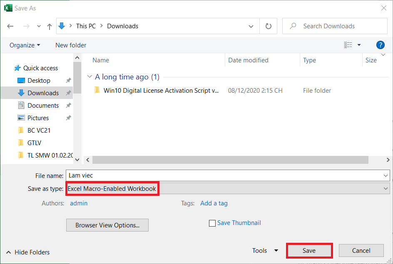
Task: Click the 'Add a tag' link
Action: pos(214,203)
